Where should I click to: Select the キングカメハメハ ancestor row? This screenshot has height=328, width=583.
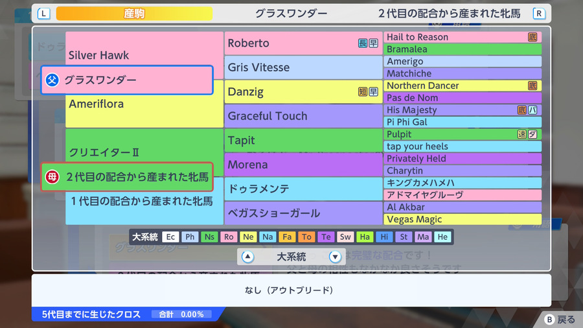click(463, 183)
